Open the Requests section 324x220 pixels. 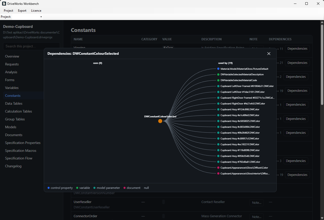[x=12, y=64]
